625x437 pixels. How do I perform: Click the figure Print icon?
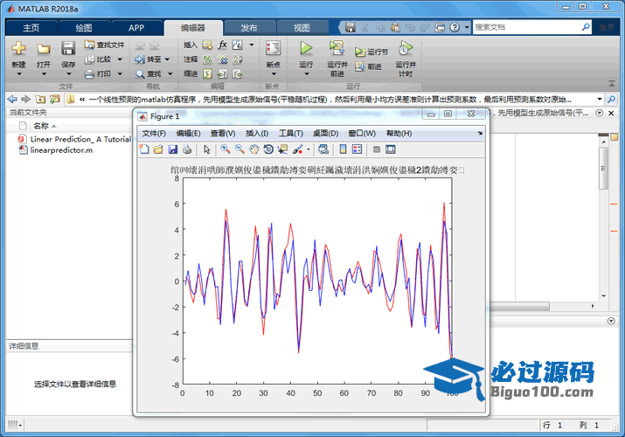point(187,149)
